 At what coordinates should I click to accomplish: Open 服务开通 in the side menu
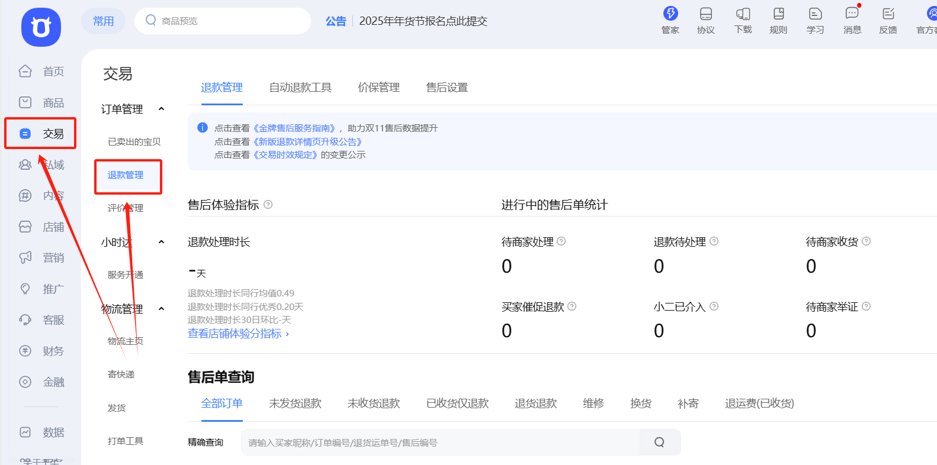(x=126, y=275)
